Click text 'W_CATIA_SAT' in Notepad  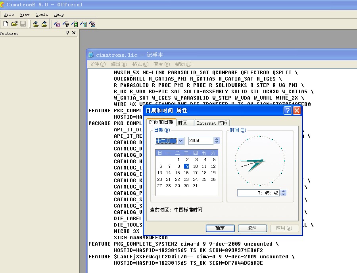pos(131,98)
